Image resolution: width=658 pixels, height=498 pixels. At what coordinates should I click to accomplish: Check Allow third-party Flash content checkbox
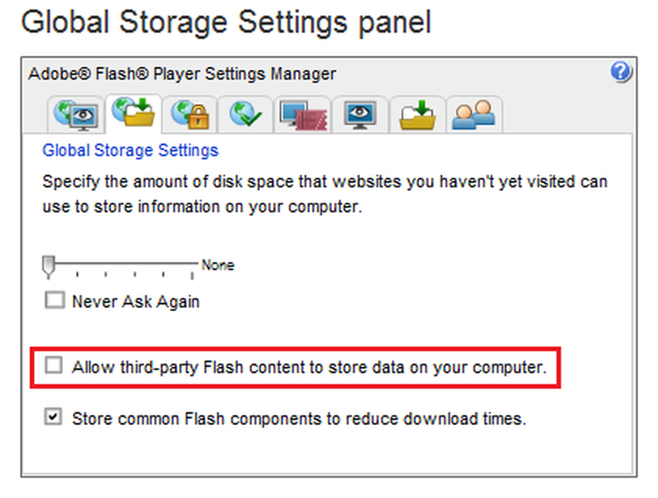coord(53,366)
